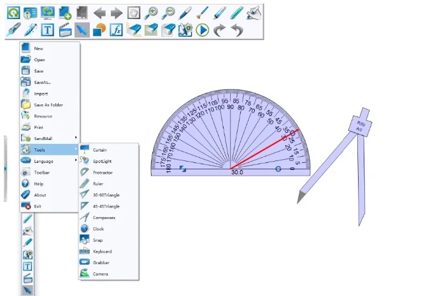Open the shapes tool
Screen dimensions: 430x296
[99, 29]
